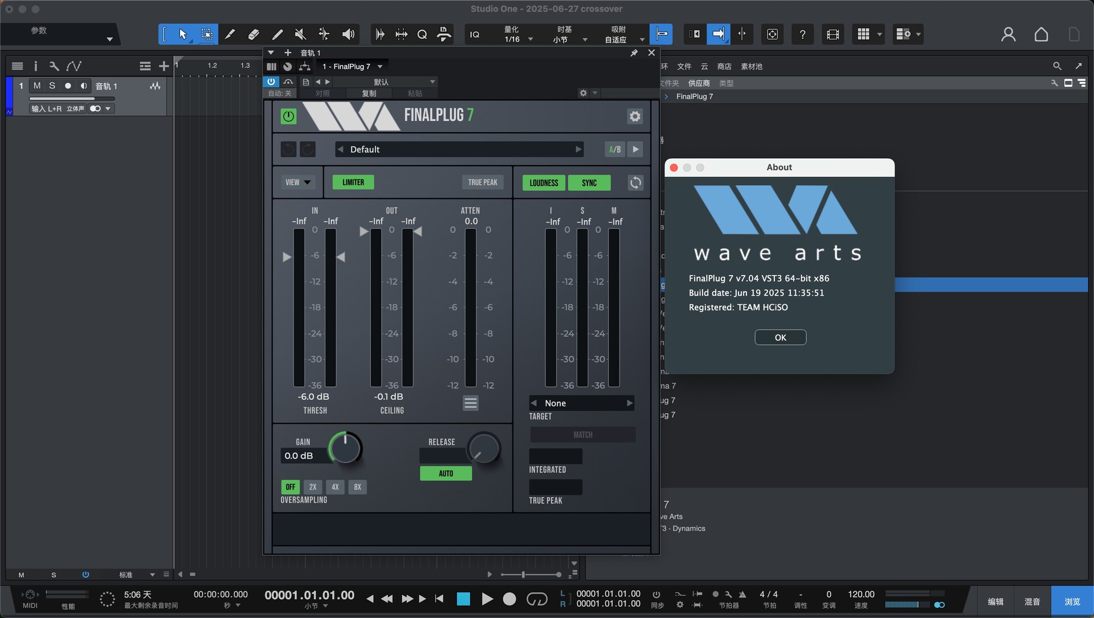The height and width of the screenshot is (618, 1094).
Task: Open the 商店 browser tab
Action: tap(724, 67)
